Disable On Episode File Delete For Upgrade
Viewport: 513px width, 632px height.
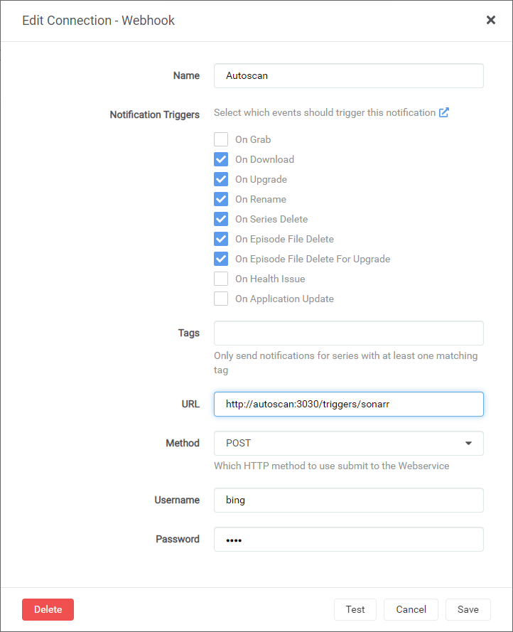221,259
